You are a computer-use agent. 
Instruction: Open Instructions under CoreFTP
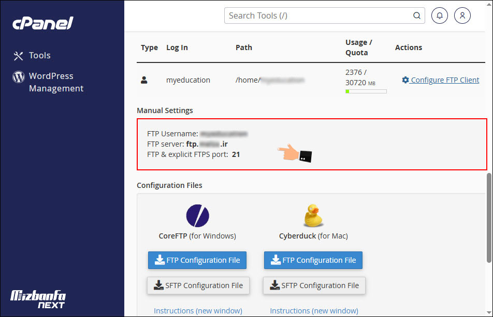(198, 310)
